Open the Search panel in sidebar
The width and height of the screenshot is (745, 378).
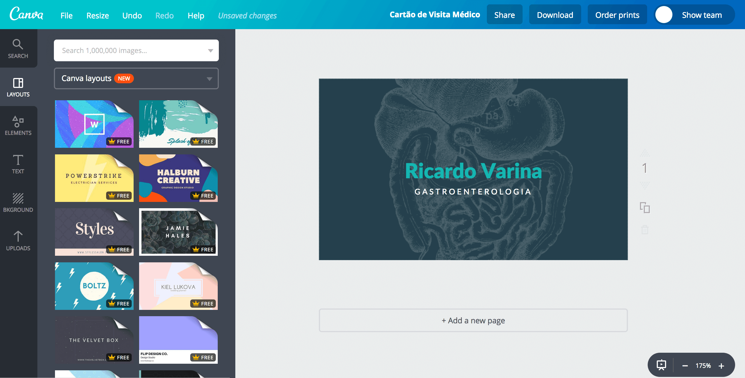18,49
